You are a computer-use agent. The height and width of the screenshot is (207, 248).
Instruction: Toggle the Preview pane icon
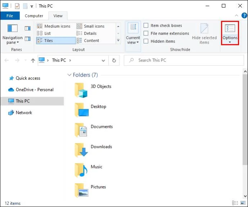(x=28, y=28)
